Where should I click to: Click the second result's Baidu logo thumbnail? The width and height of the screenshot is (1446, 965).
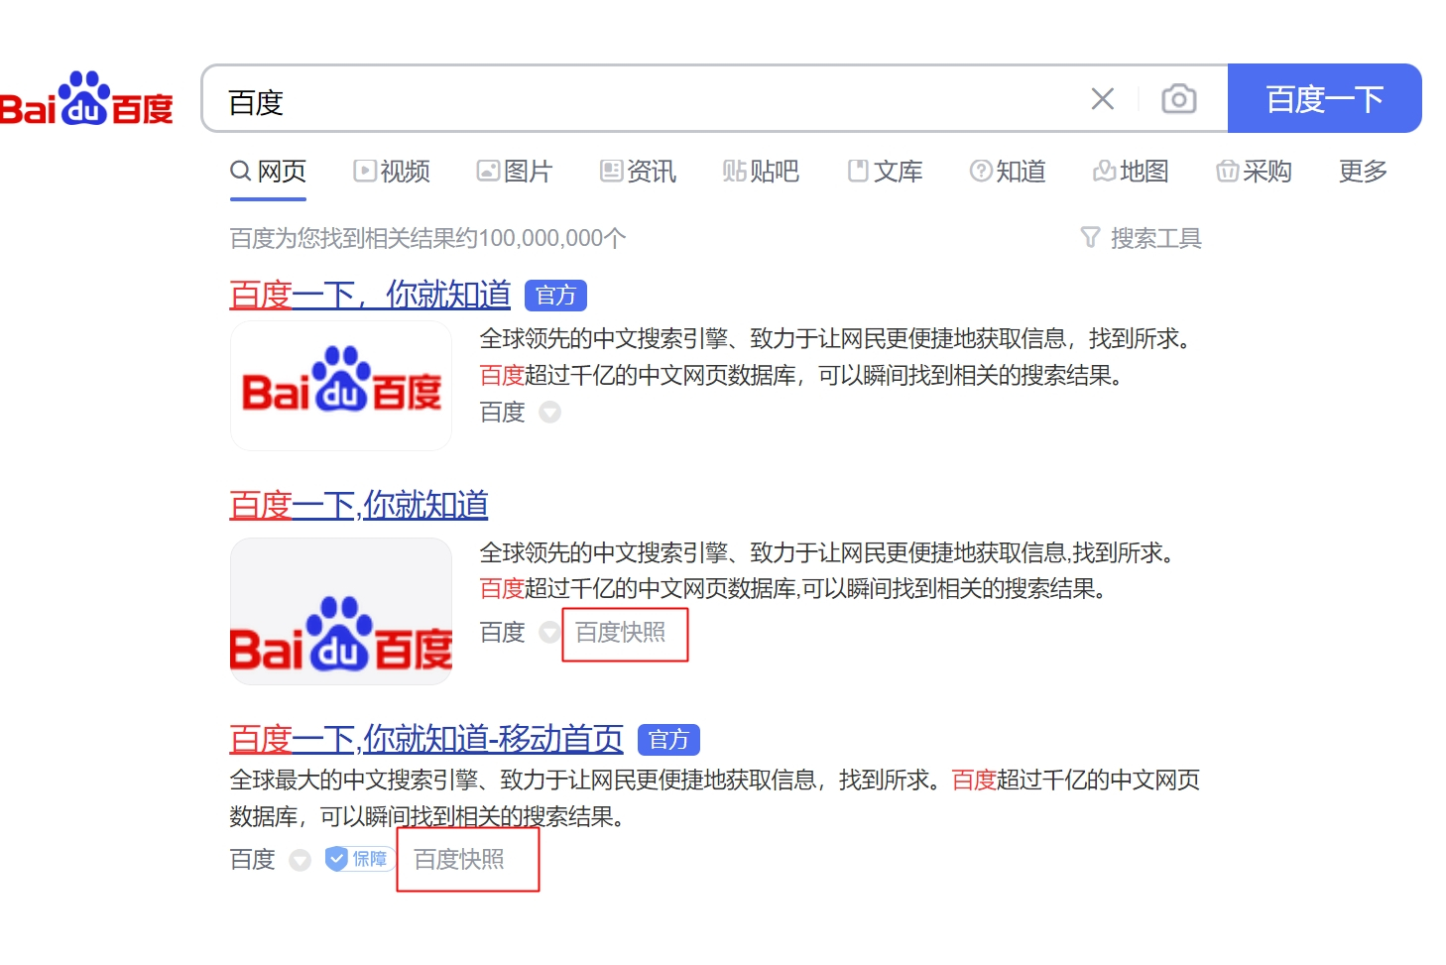341,611
